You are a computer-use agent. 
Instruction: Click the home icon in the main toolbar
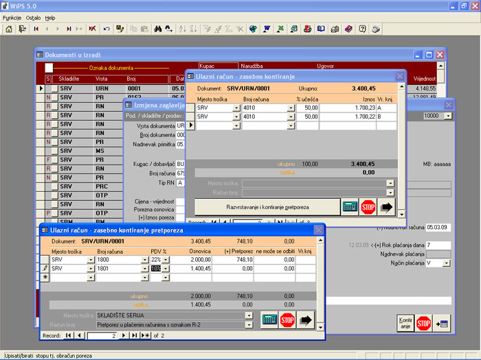coord(9,29)
